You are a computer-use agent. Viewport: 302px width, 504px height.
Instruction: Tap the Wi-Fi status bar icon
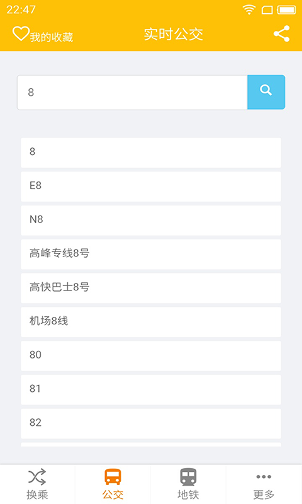point(249,9)
